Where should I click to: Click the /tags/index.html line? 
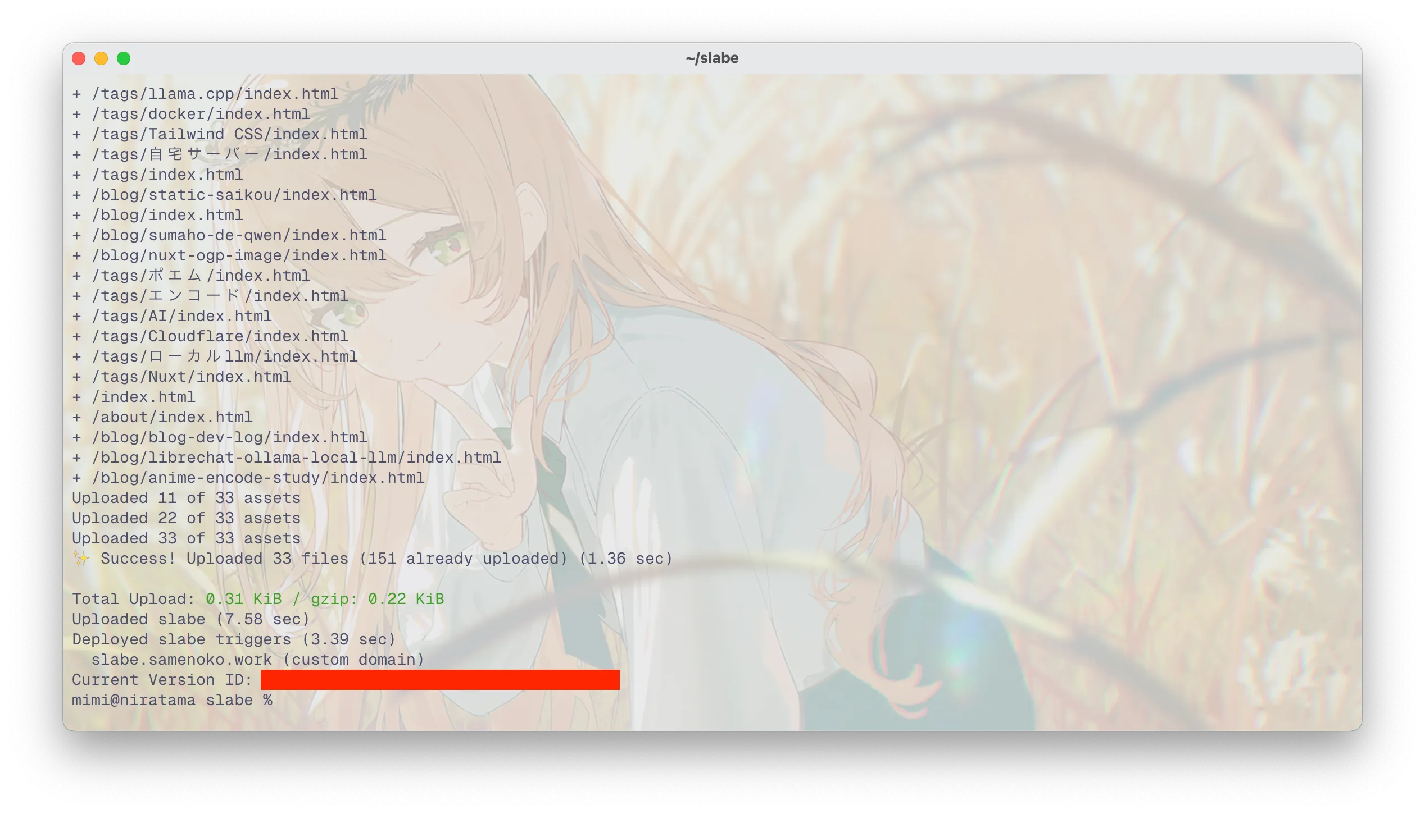[158, 175]
